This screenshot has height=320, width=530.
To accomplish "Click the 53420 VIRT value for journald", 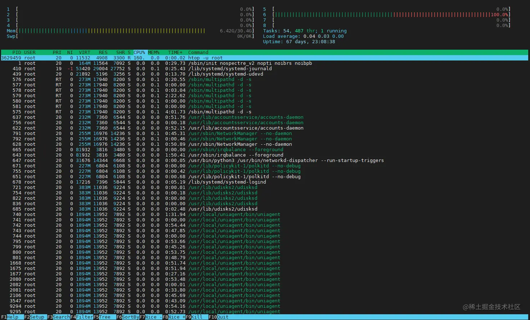I will click(83, 69).
